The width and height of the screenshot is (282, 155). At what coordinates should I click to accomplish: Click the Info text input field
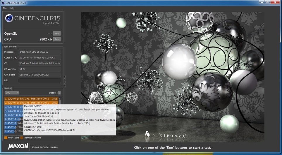point(40,80)
